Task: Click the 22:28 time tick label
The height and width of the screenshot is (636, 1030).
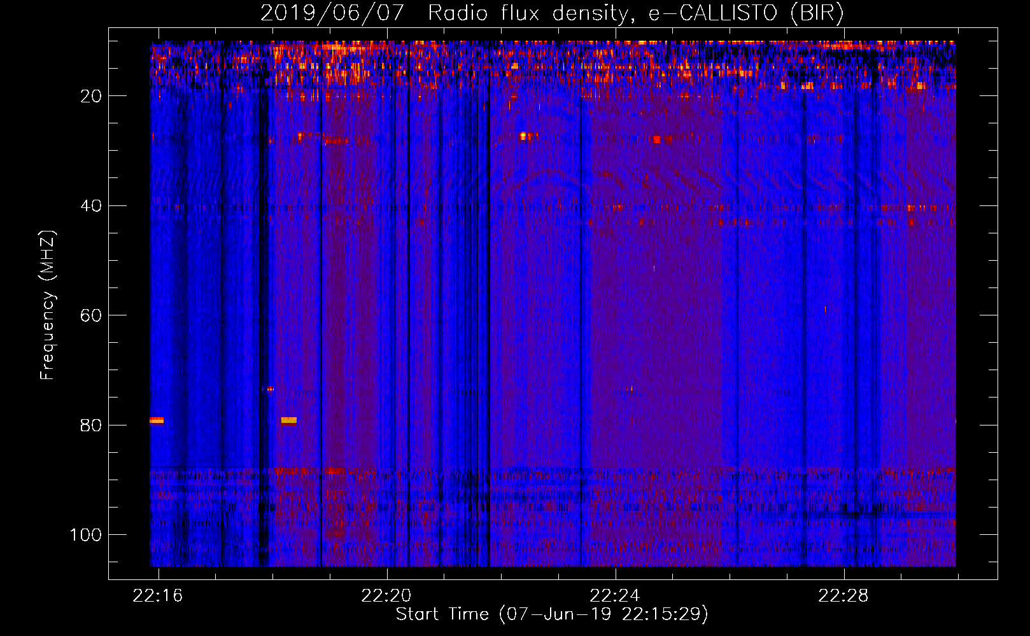Action: (843, 595)
